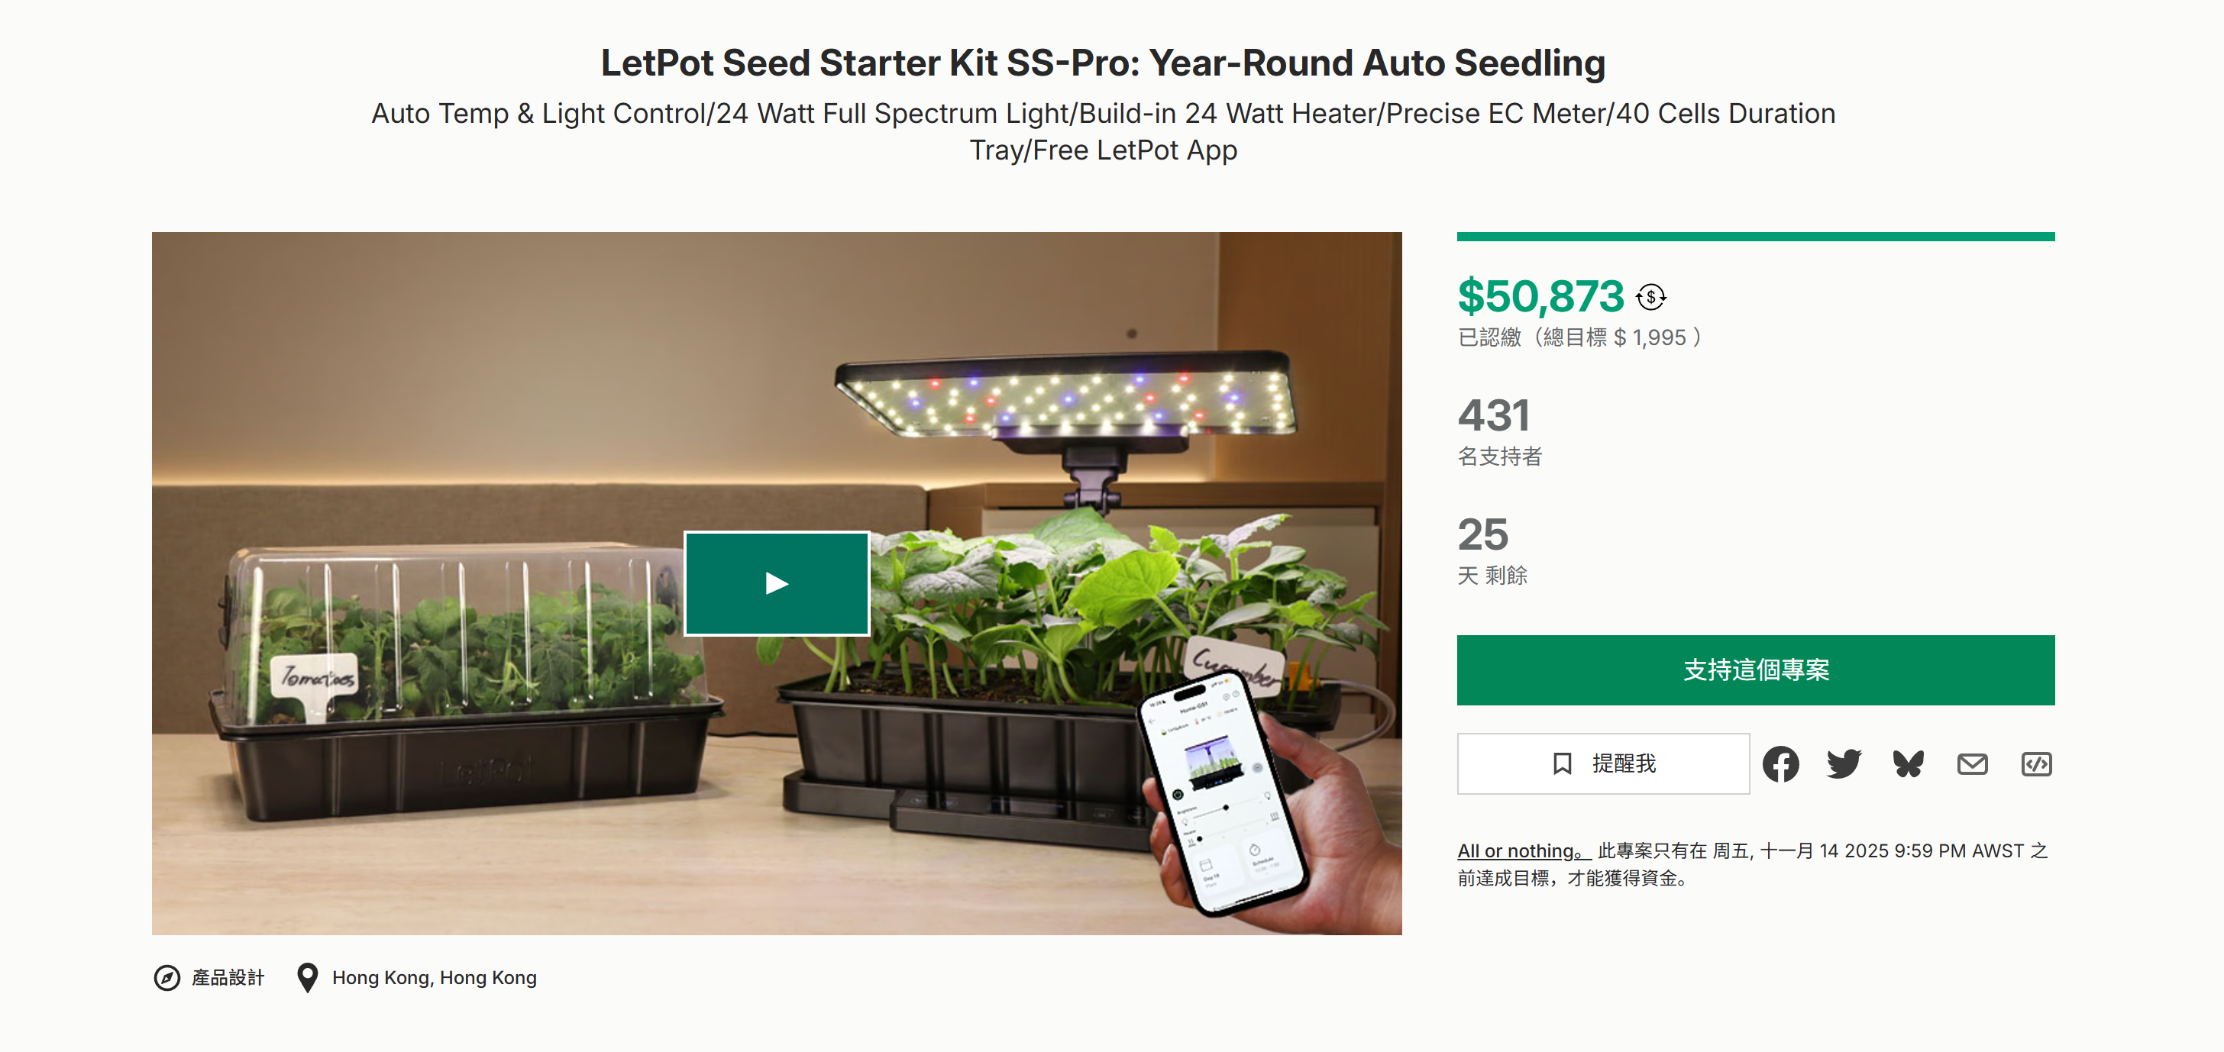The height and width of the screenshot is (1052, 2224).
Task: Click the currency conversion icon beside $50,873
Action: coord(1650,297)
